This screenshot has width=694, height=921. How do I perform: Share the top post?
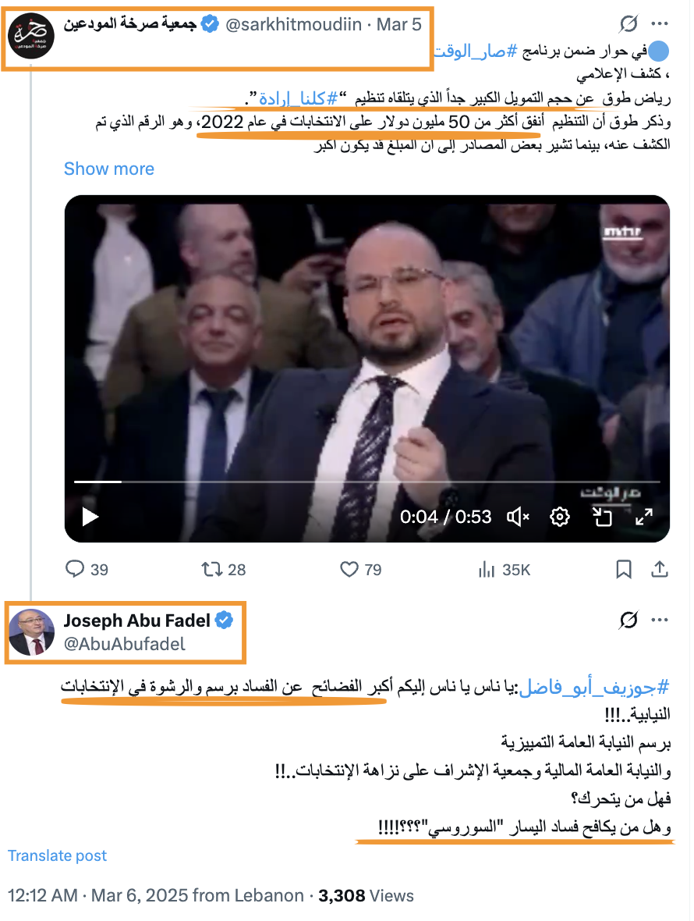coord(660,569)
